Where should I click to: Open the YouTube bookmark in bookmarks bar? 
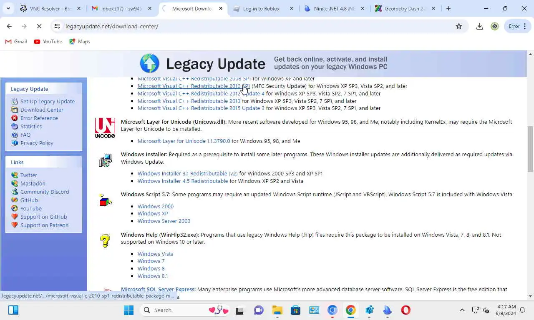(x=48, y=42)
